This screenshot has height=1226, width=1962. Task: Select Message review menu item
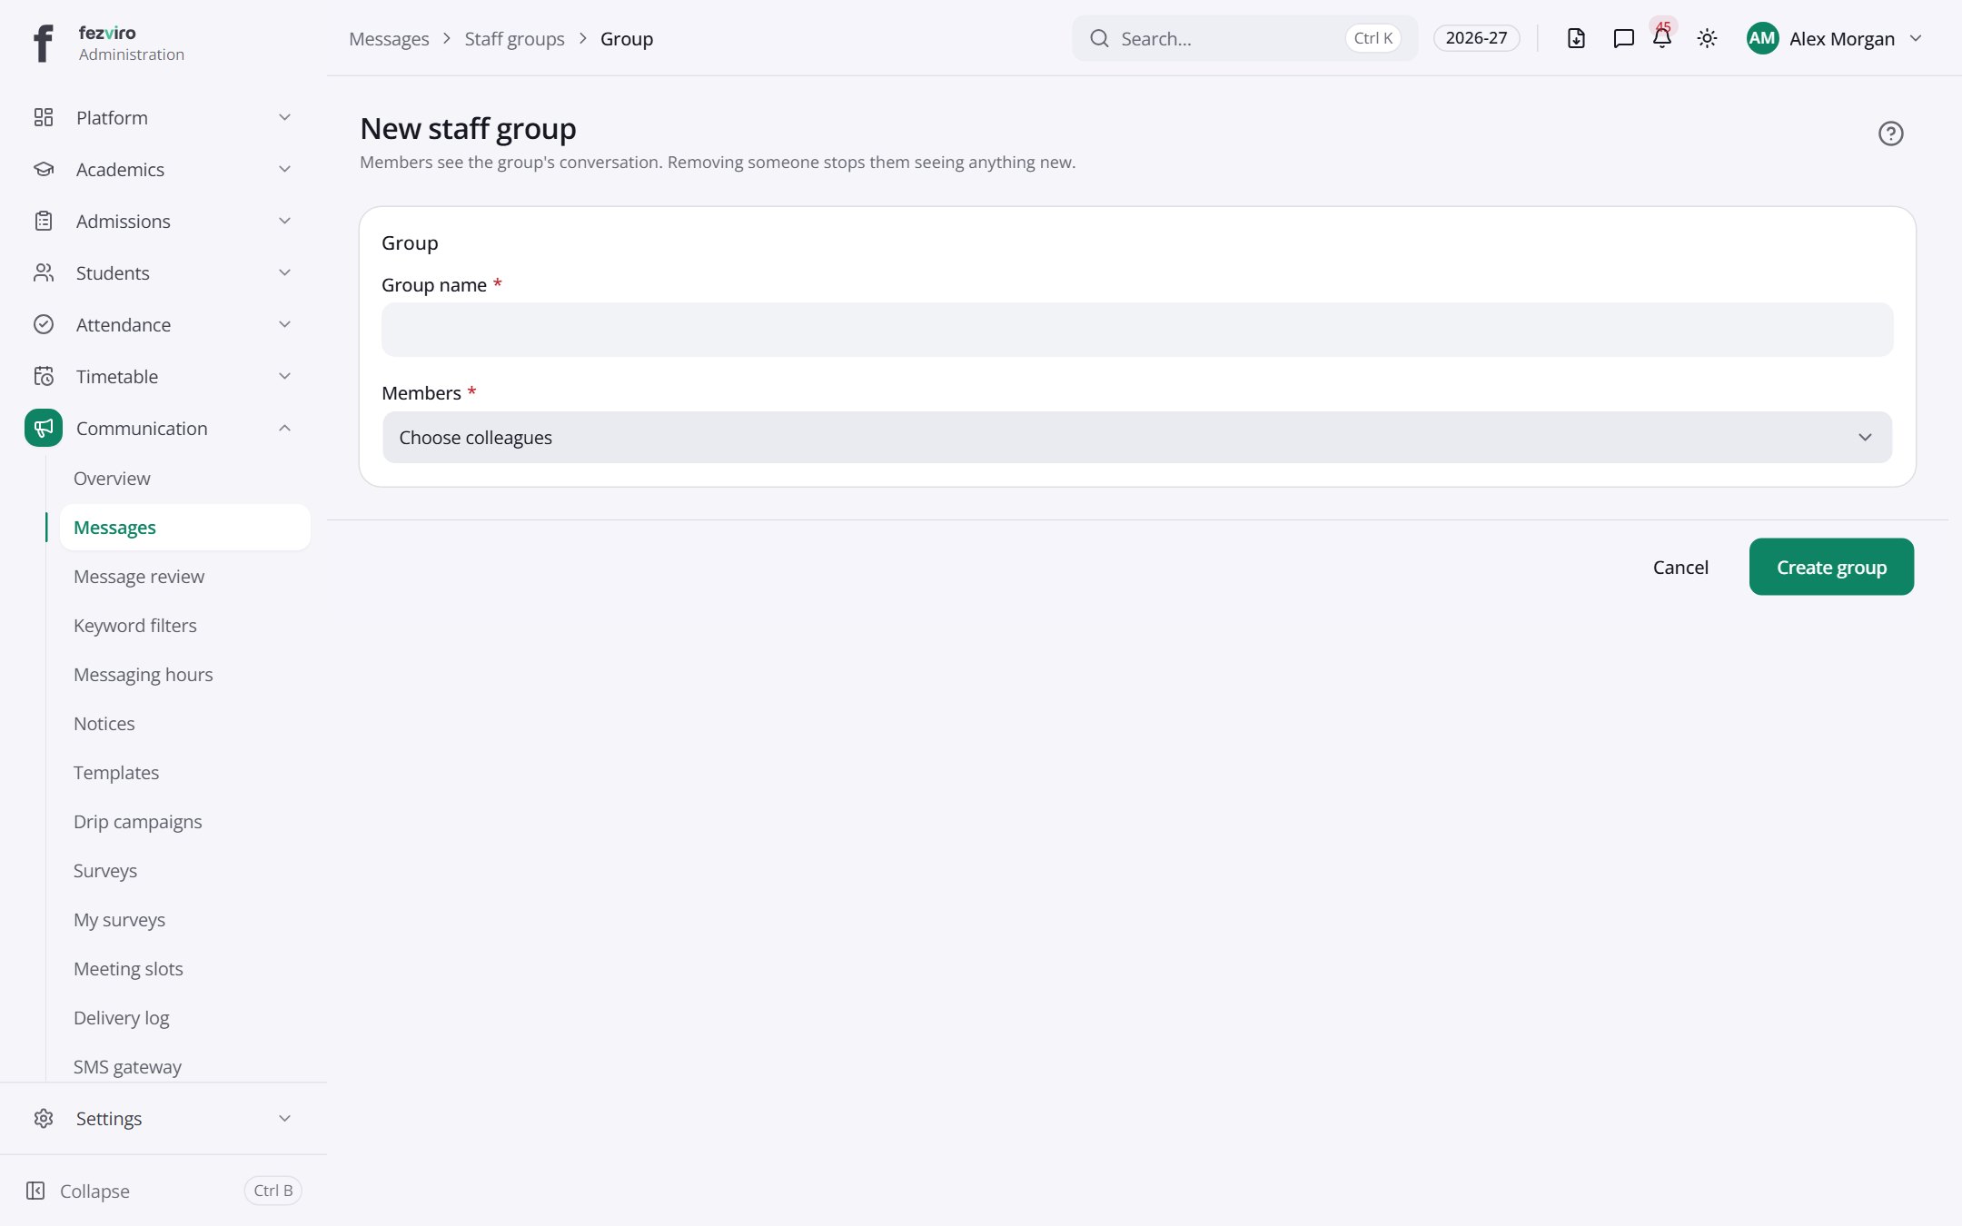pyautogui.click(x=139, y=576)
